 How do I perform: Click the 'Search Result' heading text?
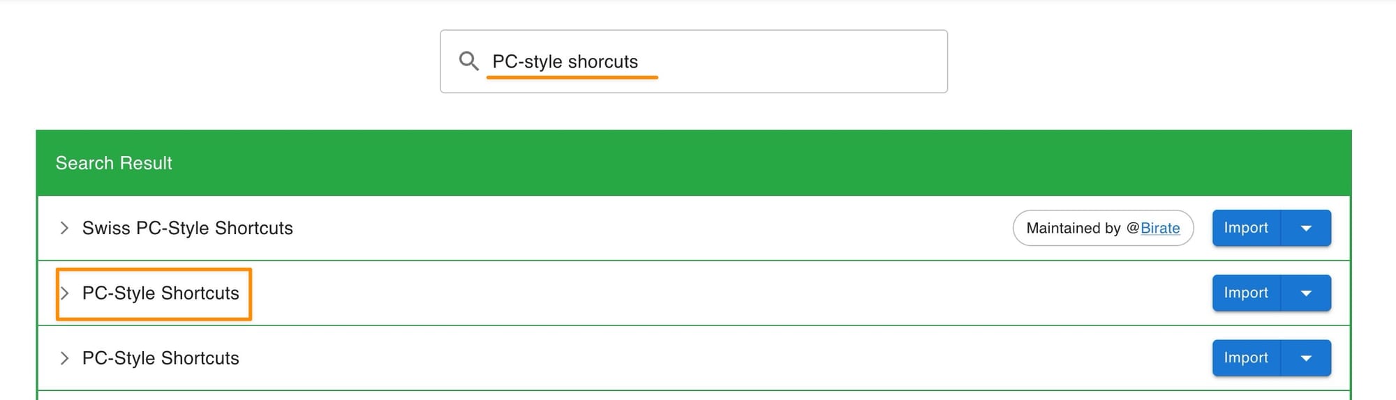coord(114,163)
